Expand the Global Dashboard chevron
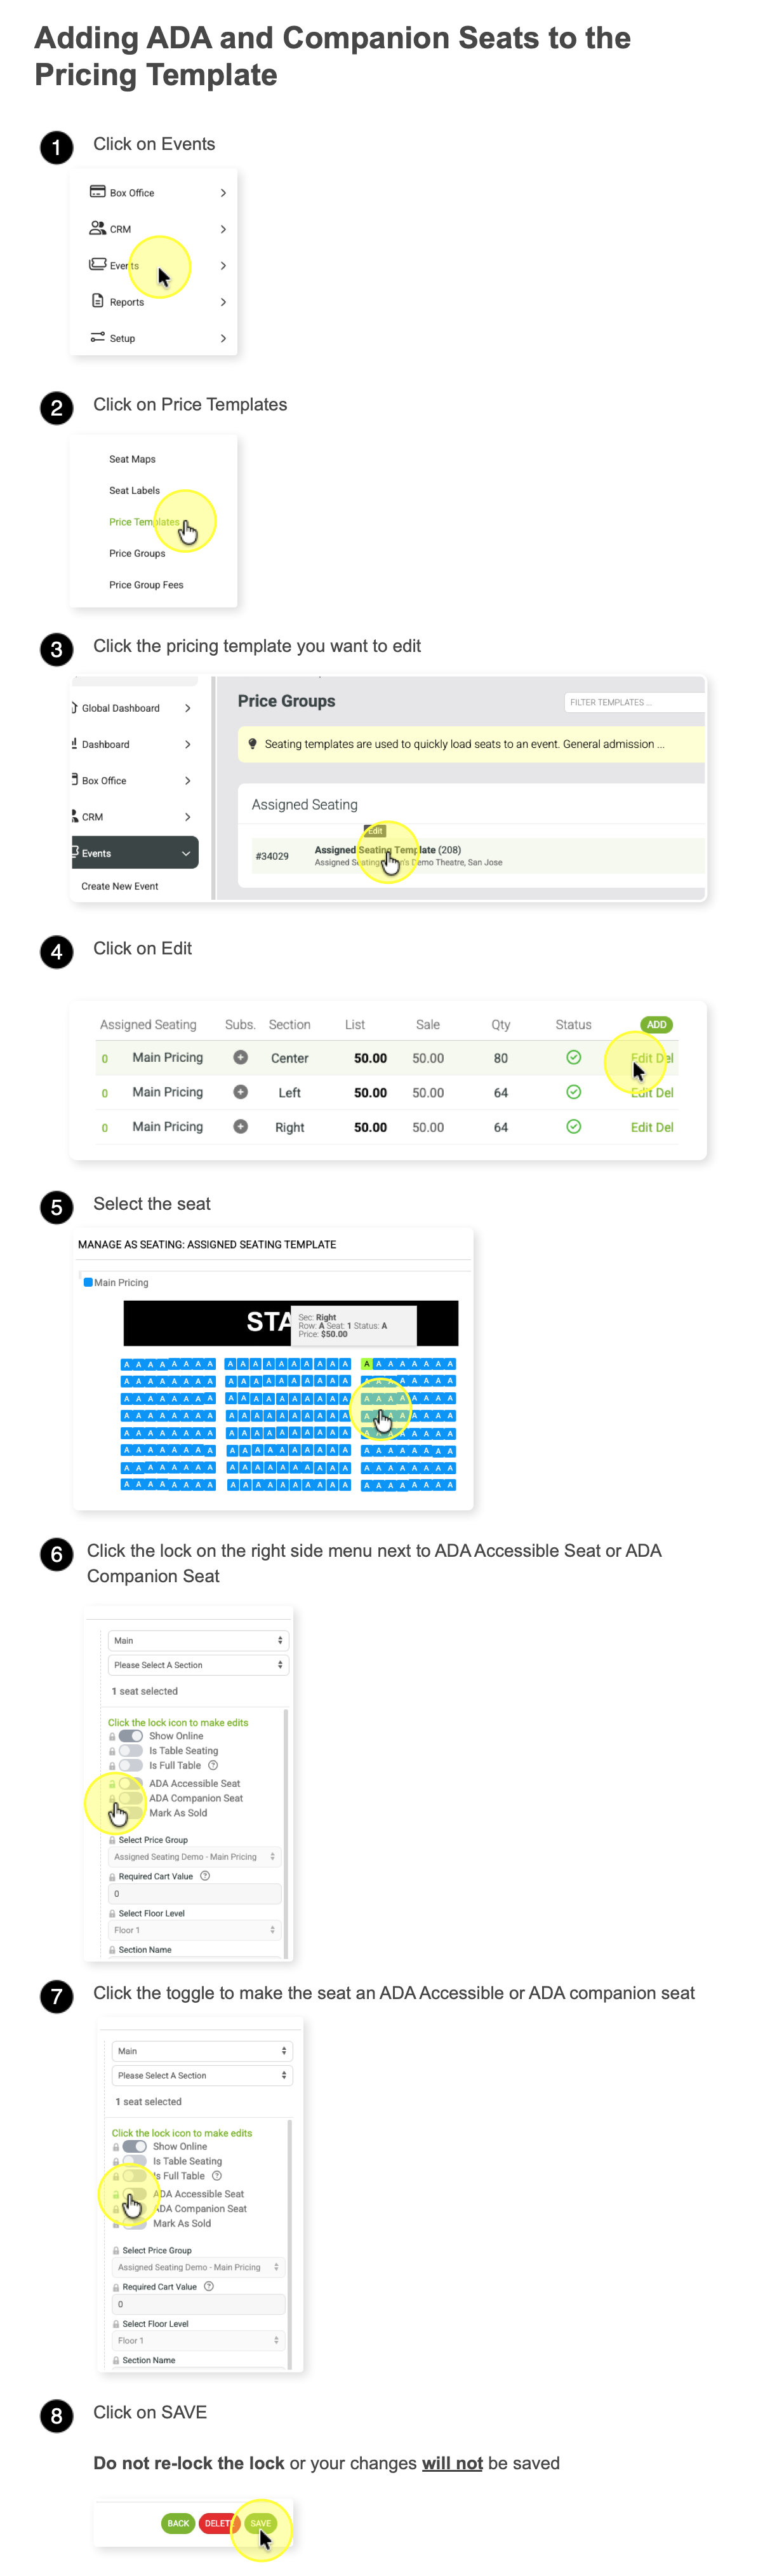 coord(188,708)
